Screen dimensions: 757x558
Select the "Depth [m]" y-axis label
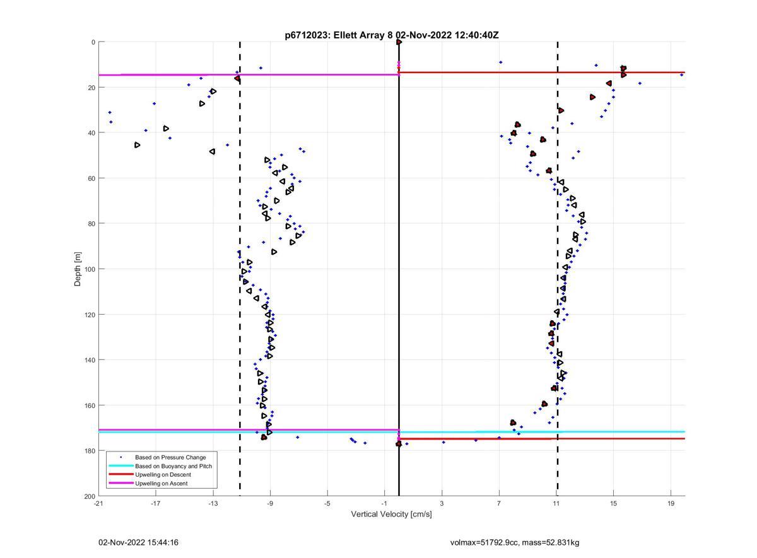tap(78, 269)
